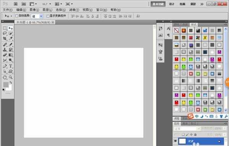229x146 pixels.
Task: Open the collapsed Clone Source panel icon
Action: coord(160,59)
